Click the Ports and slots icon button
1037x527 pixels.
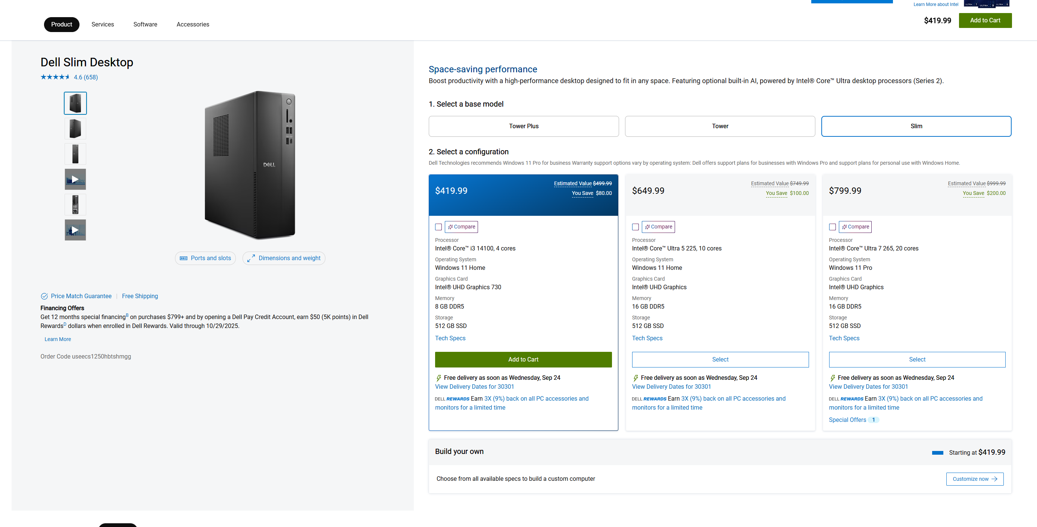(x=184, y=258)
